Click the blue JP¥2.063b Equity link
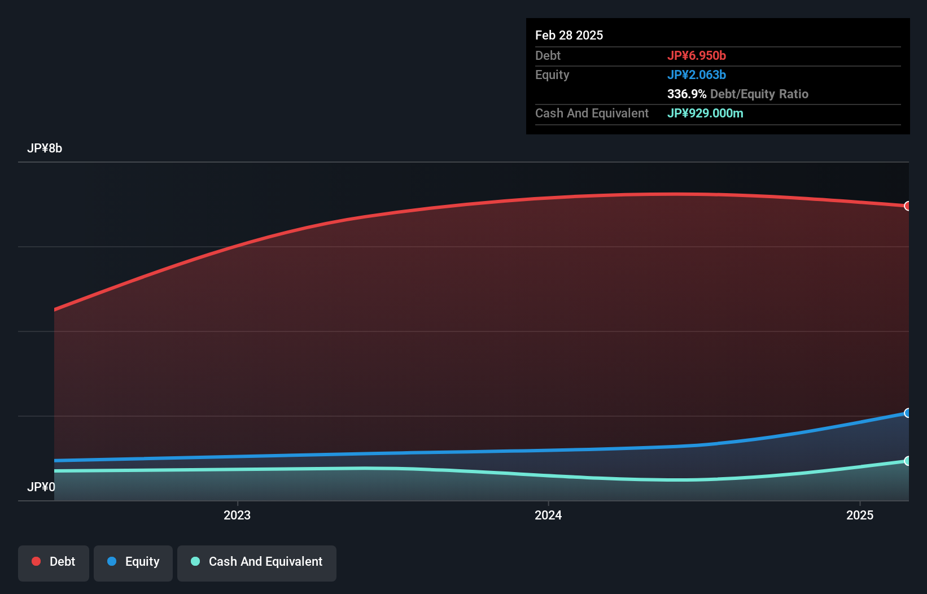The image size is (927, 594). tap(697, 75)
